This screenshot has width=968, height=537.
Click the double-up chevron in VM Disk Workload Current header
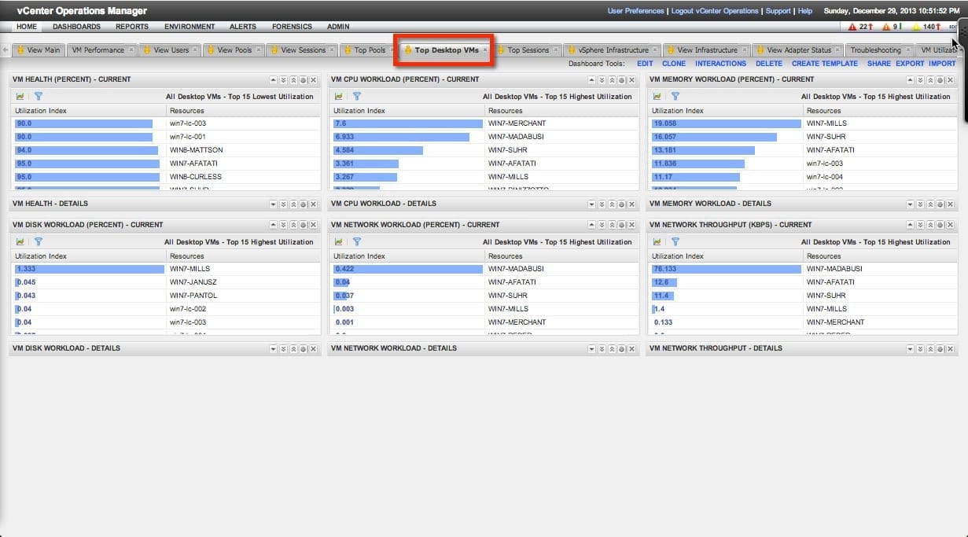point(293,225)
